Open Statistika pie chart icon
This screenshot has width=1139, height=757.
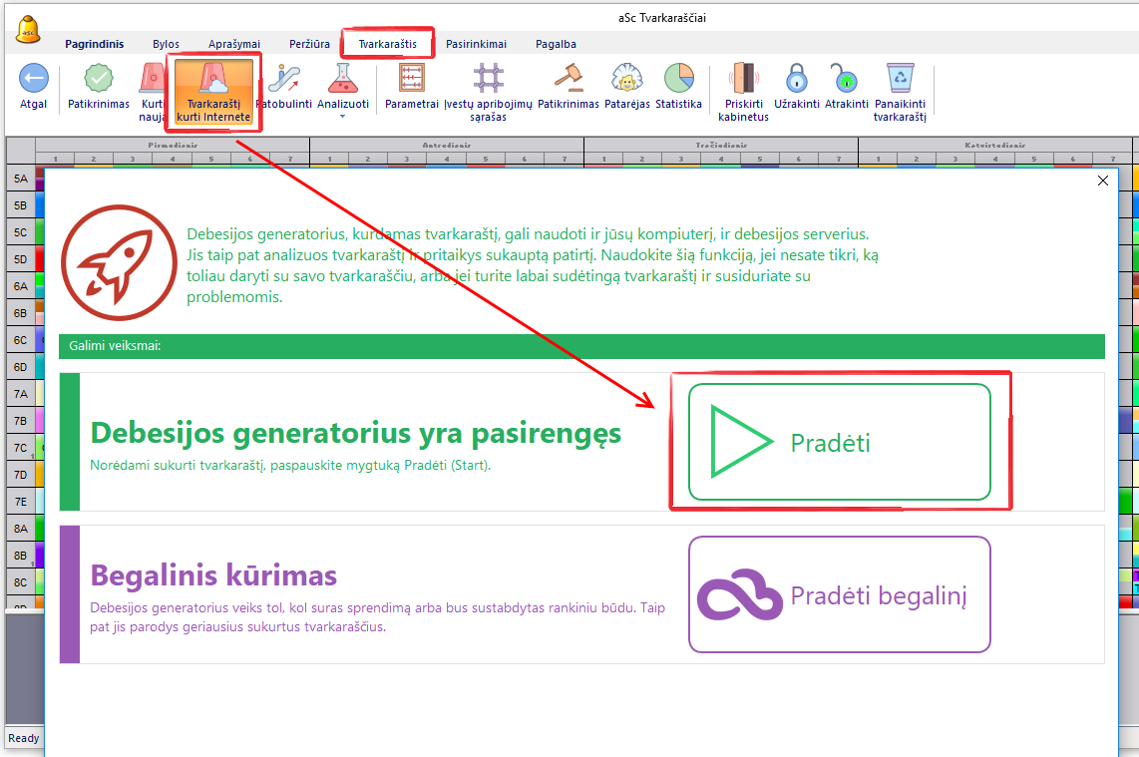click(678, 79)
